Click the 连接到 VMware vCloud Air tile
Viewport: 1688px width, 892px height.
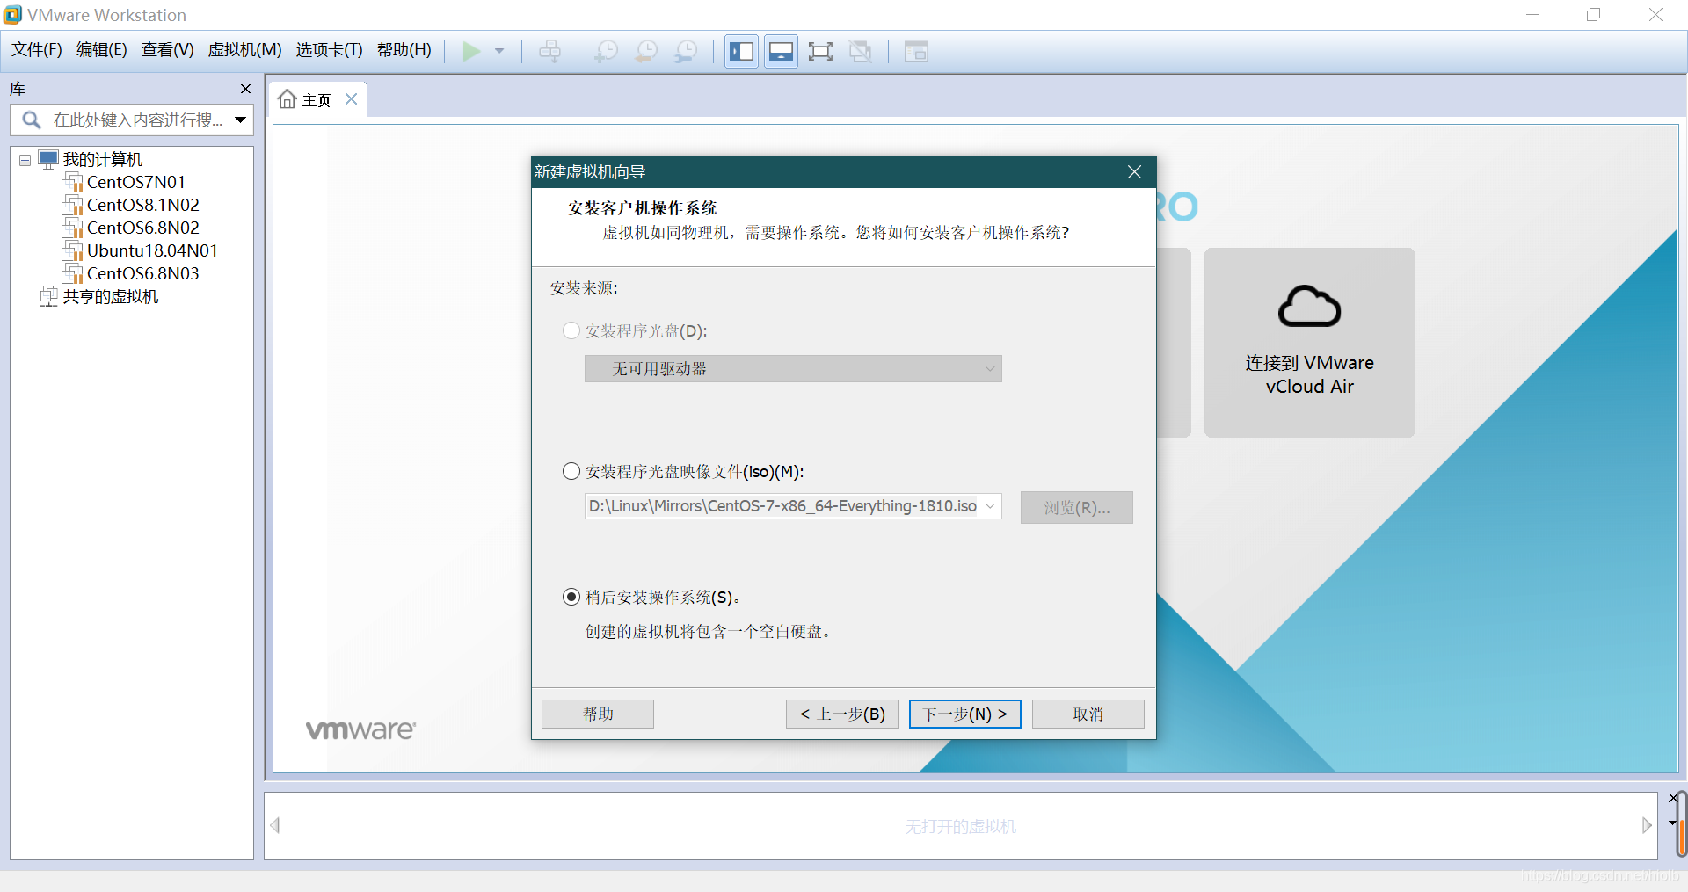pos(1310,343)
